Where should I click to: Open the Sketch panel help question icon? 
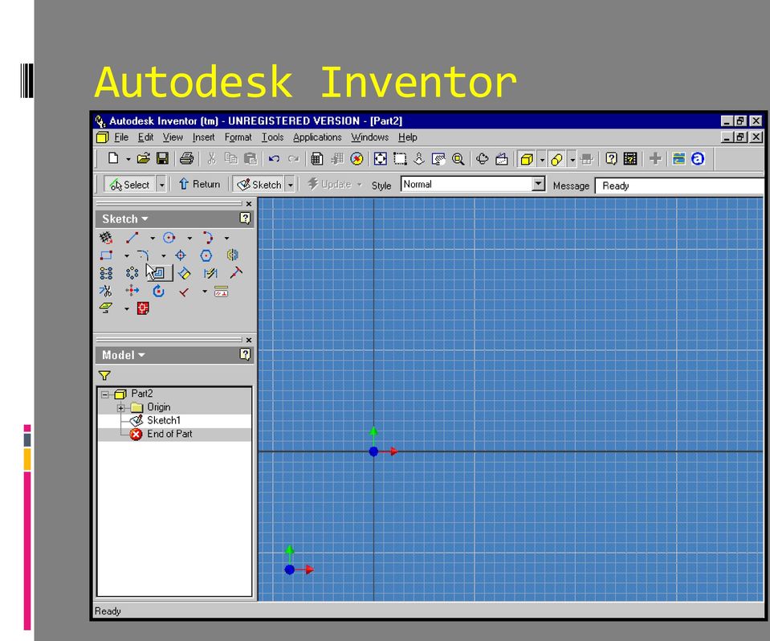(x=245, y=218)
